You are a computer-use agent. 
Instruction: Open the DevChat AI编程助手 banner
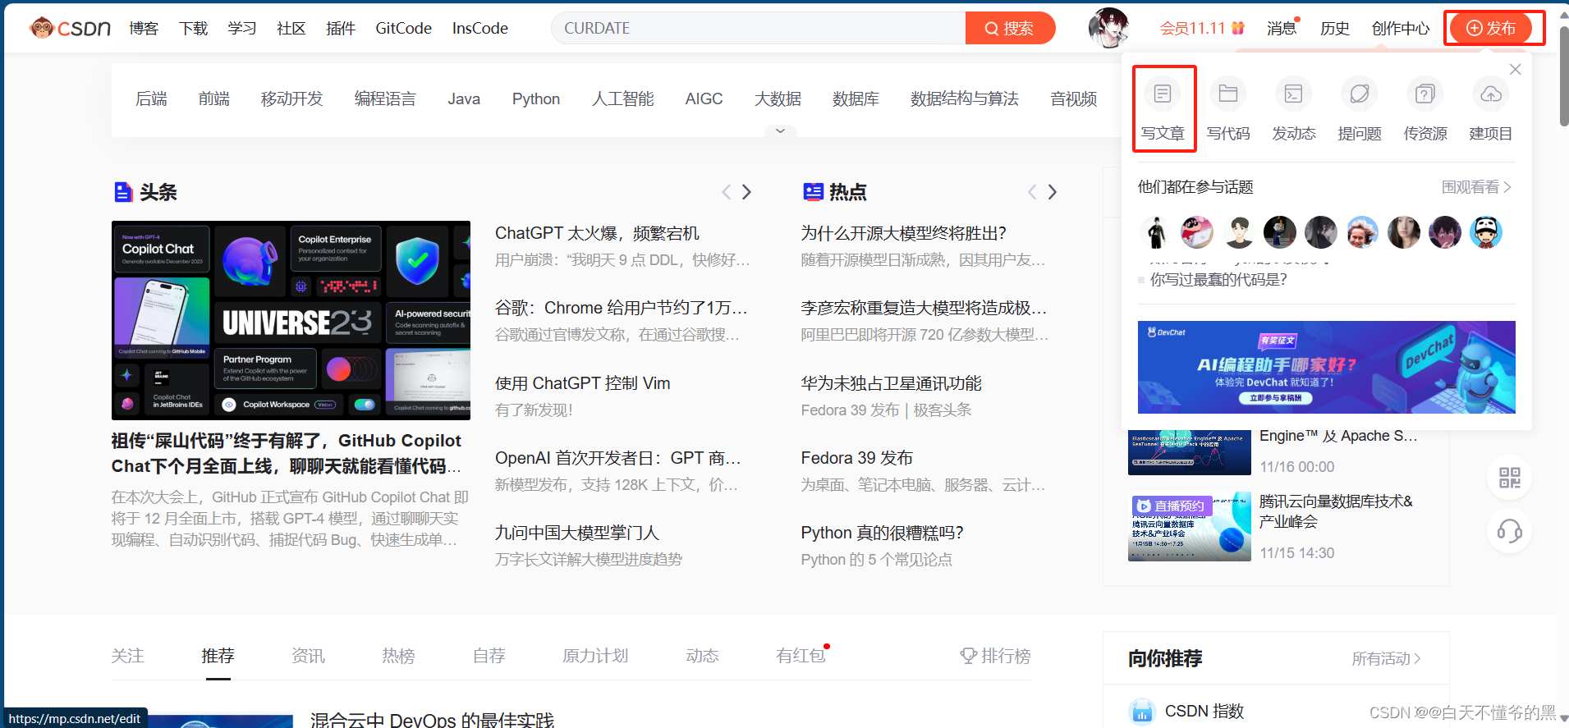tap(1327, 367)
